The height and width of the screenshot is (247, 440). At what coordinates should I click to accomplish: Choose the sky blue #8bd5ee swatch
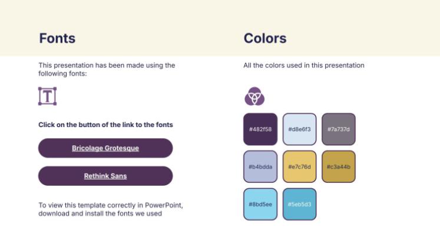point(260,205)
